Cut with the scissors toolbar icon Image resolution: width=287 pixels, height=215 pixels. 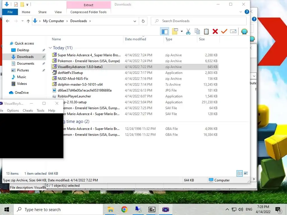point(188,31)
